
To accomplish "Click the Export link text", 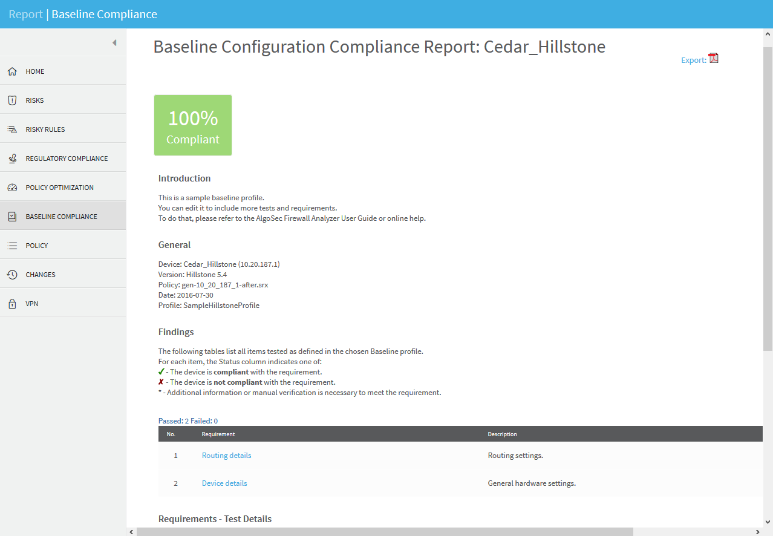I will [693, 60].
